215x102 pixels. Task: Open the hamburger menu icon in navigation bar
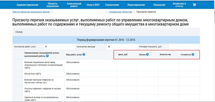[194, 5]
